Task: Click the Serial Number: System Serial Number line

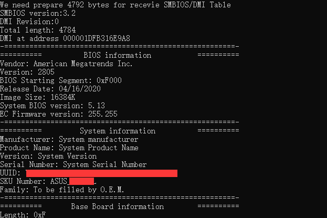Action: click(x=73, y=164)
